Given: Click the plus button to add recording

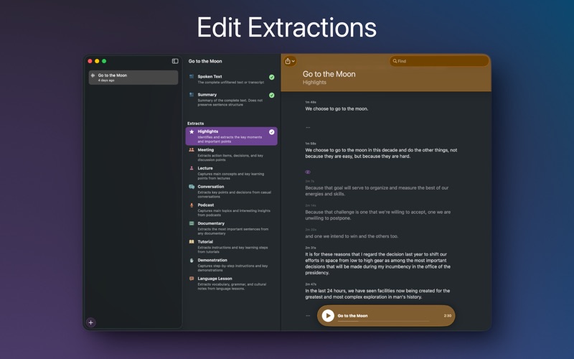Looking at the screenshot, I should click(x=91, y=322).
